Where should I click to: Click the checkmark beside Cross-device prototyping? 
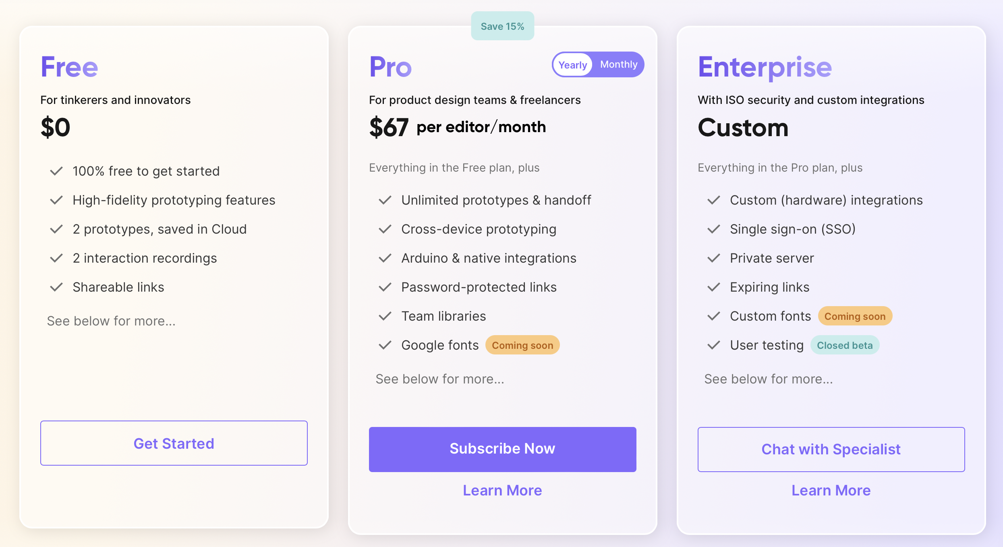[385, 229]
